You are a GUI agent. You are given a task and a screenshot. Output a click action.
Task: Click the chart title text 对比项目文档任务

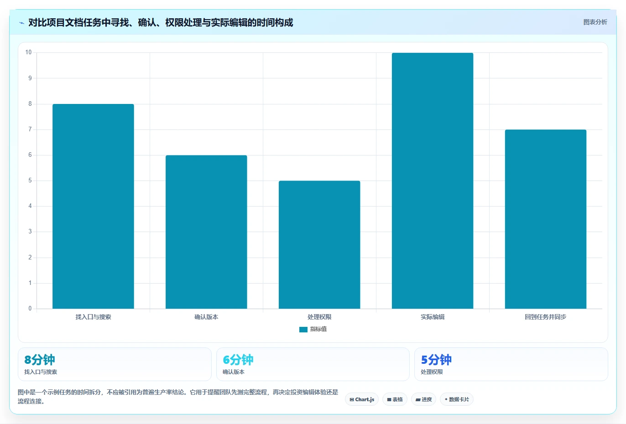(161, 22)
